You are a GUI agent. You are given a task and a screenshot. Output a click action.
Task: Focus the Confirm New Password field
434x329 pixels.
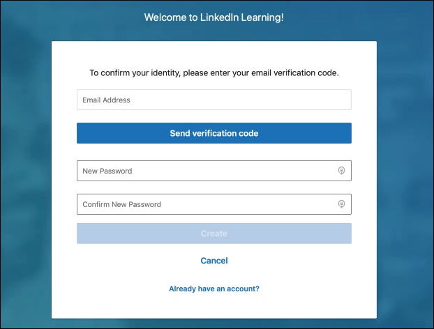tap(214, 204)
